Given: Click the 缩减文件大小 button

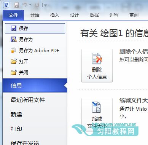Looking at the screenshot, I should coord(97,114).
